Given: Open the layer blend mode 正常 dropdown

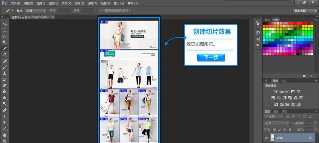Looking at the screenshot, I should click(276, 123).
